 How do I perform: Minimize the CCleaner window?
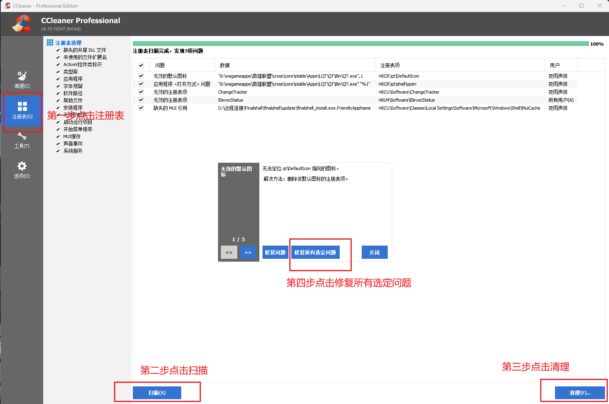point(563,6)
